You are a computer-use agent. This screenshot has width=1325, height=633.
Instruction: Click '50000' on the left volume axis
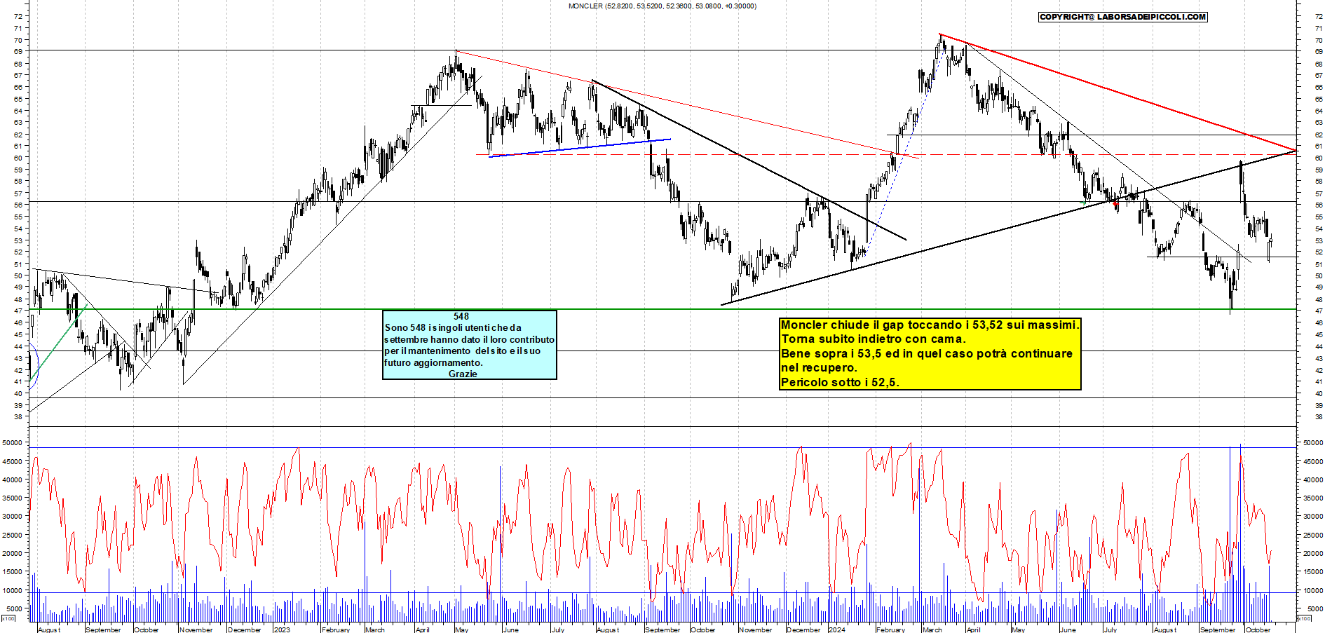pyautogui.click(x=13, y=443)
